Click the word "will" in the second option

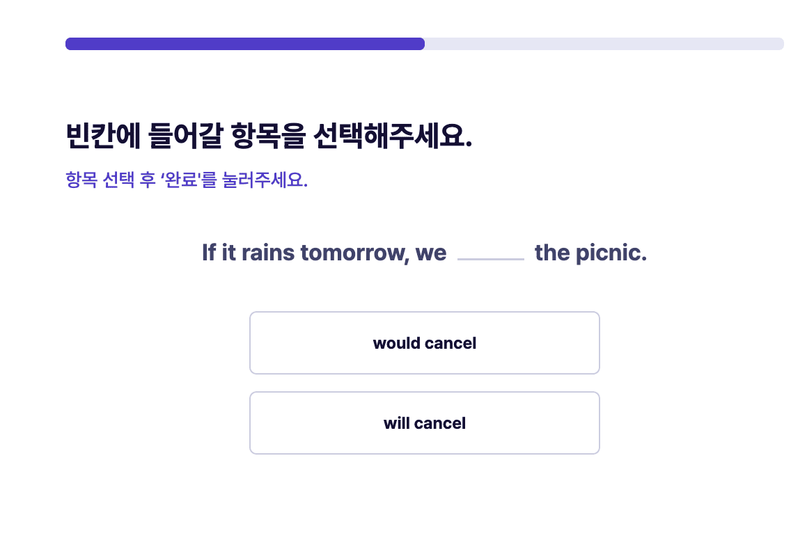396,423
